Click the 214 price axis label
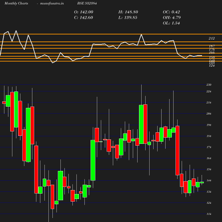This screenshot has height=222, width=222. pos(209,103)
